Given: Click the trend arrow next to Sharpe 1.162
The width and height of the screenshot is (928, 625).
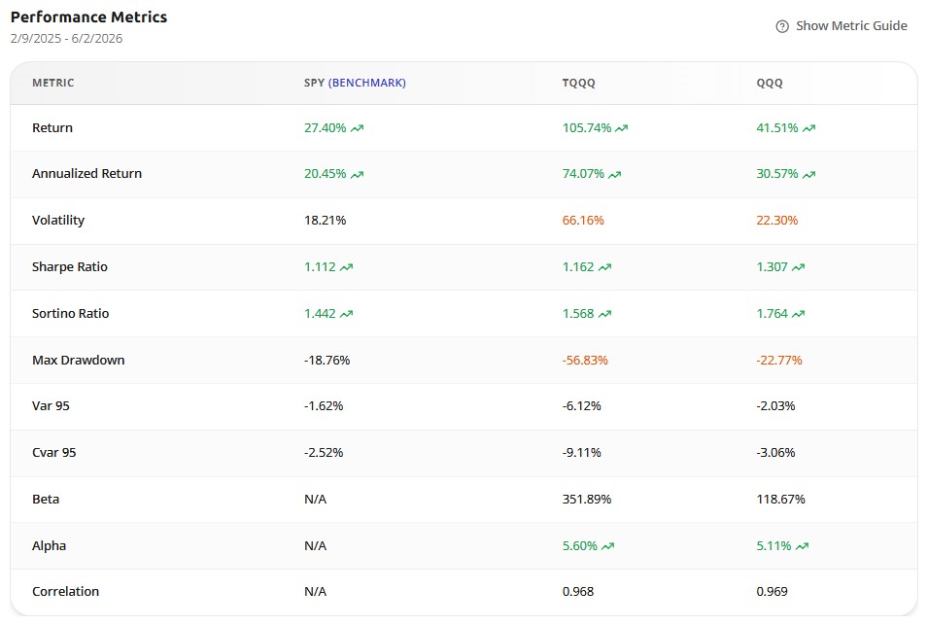Looking at the screenshot, I should [x=604, y=267].
